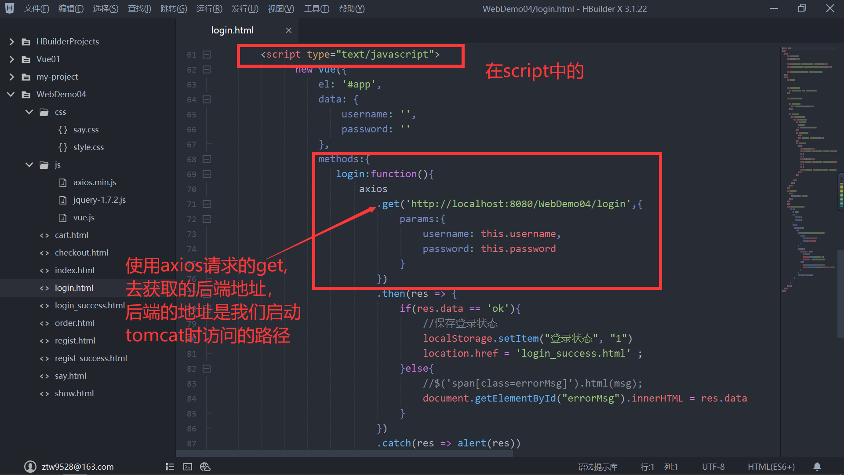Click the Vue01 project icon
Viewport: 844px width, 475px height.
click(x=26, y=59)
